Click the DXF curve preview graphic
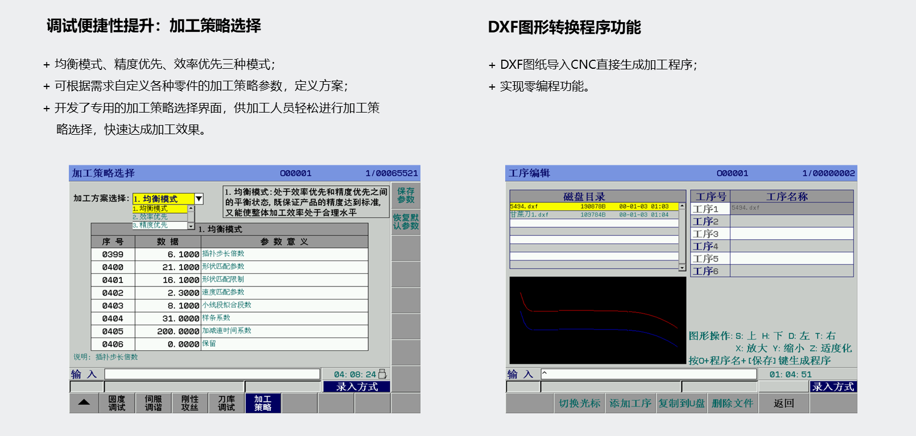 click(x=597, y=320)
